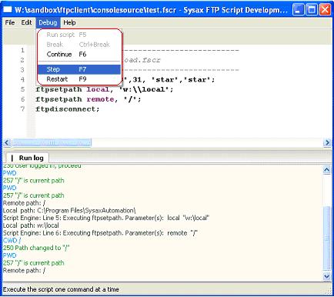Click the 'Line 6: Executing ftpsetpath' log line
Image resolution: width=334 pixels, height=297 pixels.
[100, 233]
